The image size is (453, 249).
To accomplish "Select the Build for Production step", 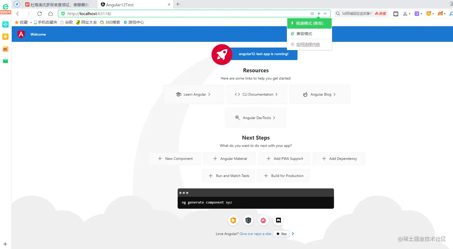I will [283, 176].
